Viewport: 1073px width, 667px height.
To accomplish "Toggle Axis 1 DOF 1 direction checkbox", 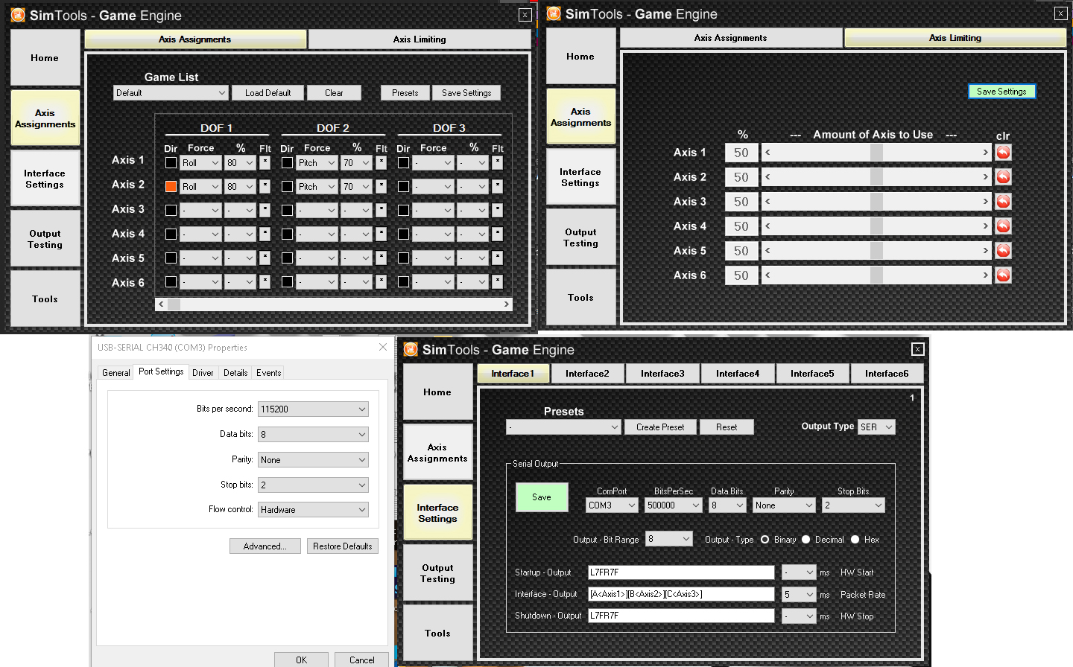I will pyautogui.click(x=171, y=162).
